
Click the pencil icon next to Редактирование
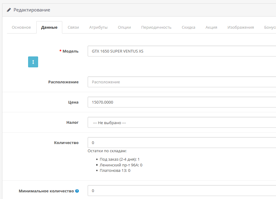(9, 10)
